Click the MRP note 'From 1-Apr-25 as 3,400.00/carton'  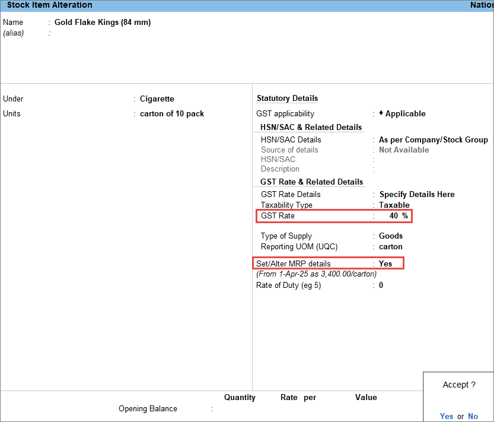316,274
